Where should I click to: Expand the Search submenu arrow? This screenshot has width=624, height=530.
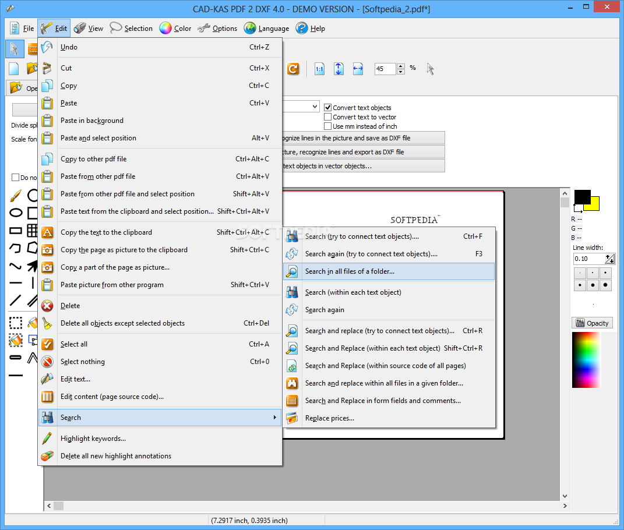[274, 418]
